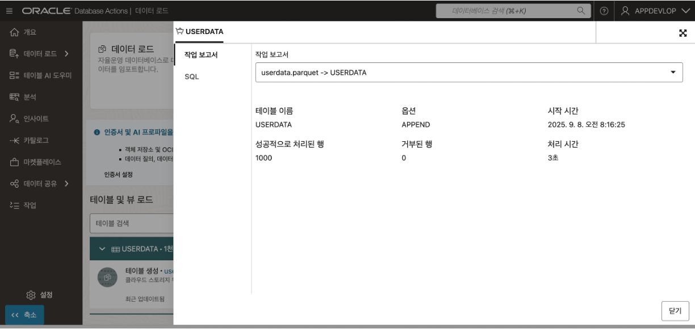Click the USERDATA cart icon in header
The width and height of the screenshot is (695, 329).
click(x=179, y=31)
